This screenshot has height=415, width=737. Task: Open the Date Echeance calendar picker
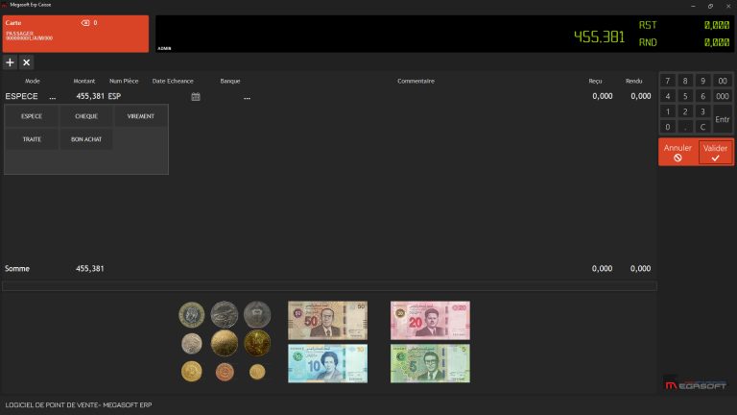point(196,96)
